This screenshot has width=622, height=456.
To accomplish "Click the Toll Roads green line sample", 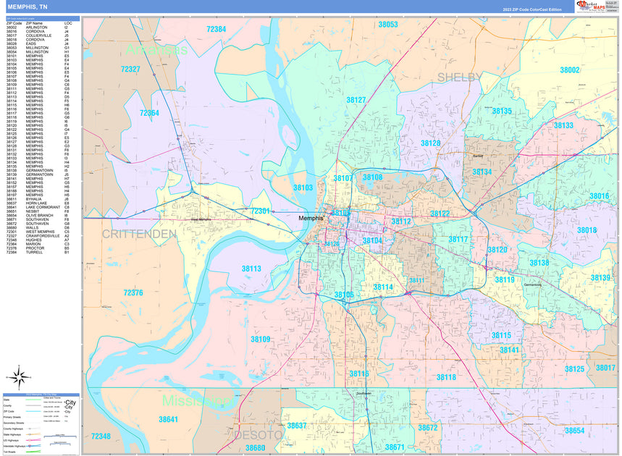I will [33, 452].
